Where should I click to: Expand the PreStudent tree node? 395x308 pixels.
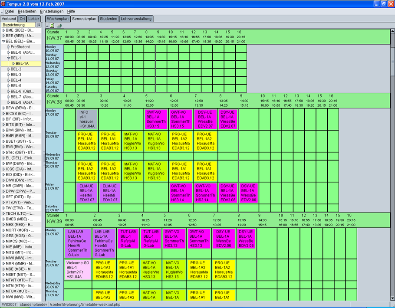pyautogui.click(x=9, y=47)
